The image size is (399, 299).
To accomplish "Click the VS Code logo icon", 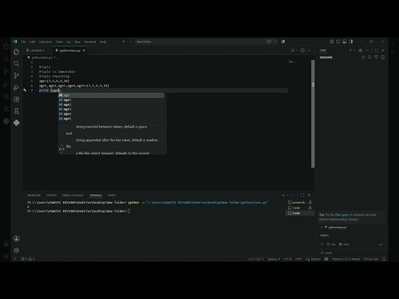I will tap(15, 42).
